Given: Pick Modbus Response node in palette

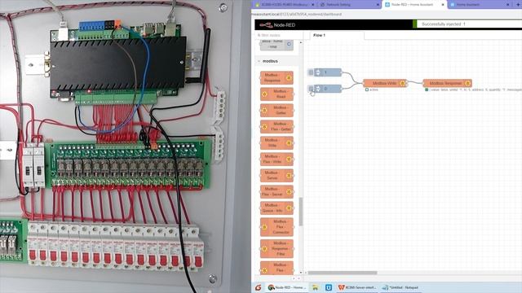Looking at the screenshot, I should pos(276,78).
